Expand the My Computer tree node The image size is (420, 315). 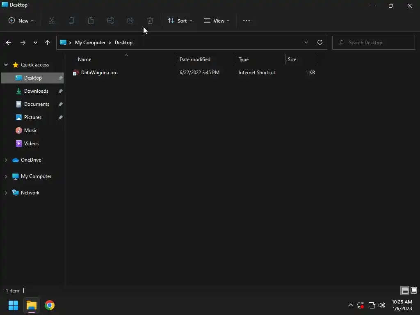tap(6, 176)
